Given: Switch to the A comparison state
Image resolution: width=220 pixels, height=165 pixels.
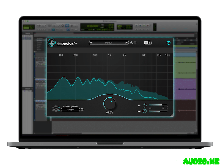Looking at the screenshot, I should click(146, 43).
